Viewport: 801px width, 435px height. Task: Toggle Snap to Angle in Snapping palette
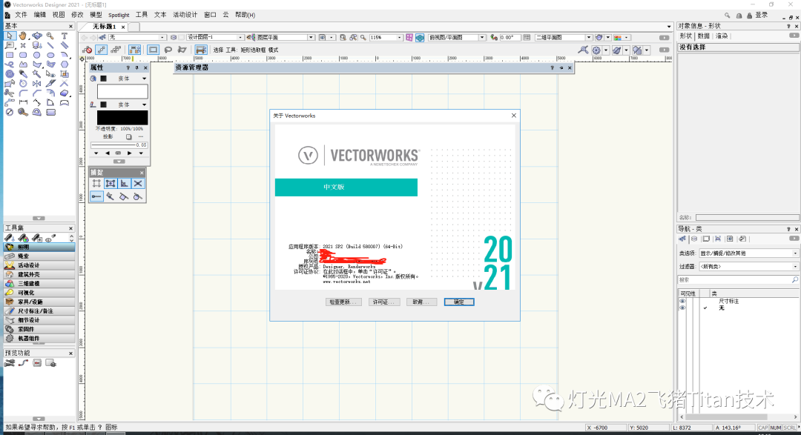(124, 183)
